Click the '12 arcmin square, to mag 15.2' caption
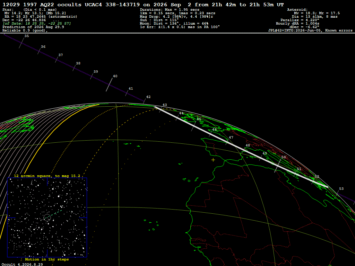The image size is (355, 266). pyautogui.click(x=47, y=176)
